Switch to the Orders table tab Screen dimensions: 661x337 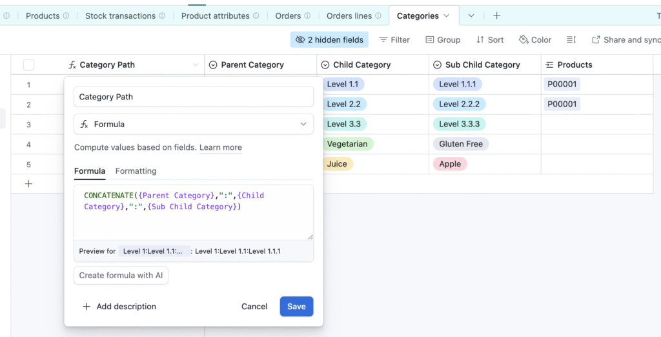coord(288,15)
